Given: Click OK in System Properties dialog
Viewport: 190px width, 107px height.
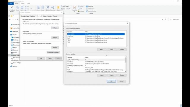Looking at the screenshot, I should (x=41, y=59).
